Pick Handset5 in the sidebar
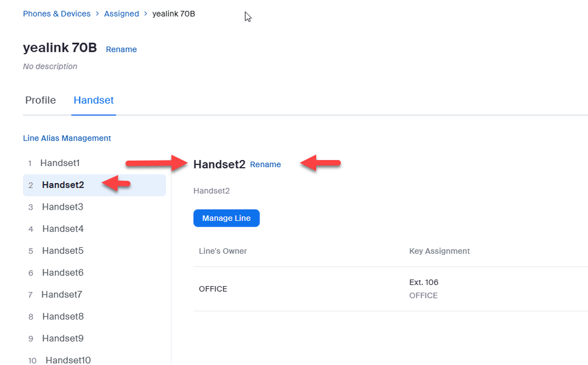Image resolution: width=588 pixels, height=365 pixels. click(x=62, y=251)
